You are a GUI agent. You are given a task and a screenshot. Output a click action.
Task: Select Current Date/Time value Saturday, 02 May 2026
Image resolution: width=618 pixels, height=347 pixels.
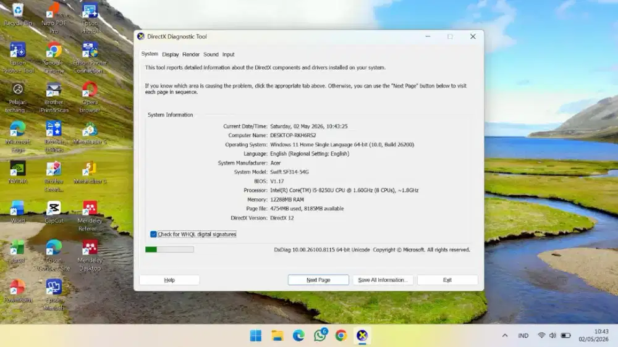pyautogui.click(x=308, y=127)
